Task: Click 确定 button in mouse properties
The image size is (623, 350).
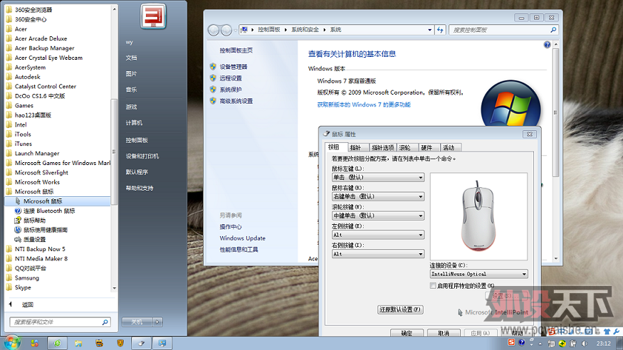Action: [x=407, y=333]
